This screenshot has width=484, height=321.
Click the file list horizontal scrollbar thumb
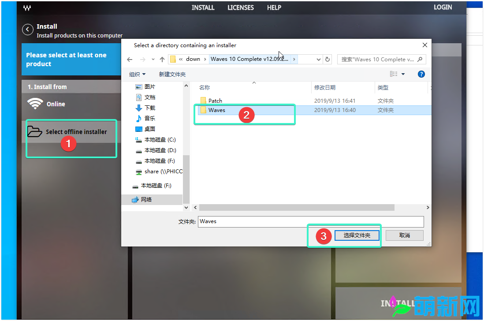[x=297, y=207]
